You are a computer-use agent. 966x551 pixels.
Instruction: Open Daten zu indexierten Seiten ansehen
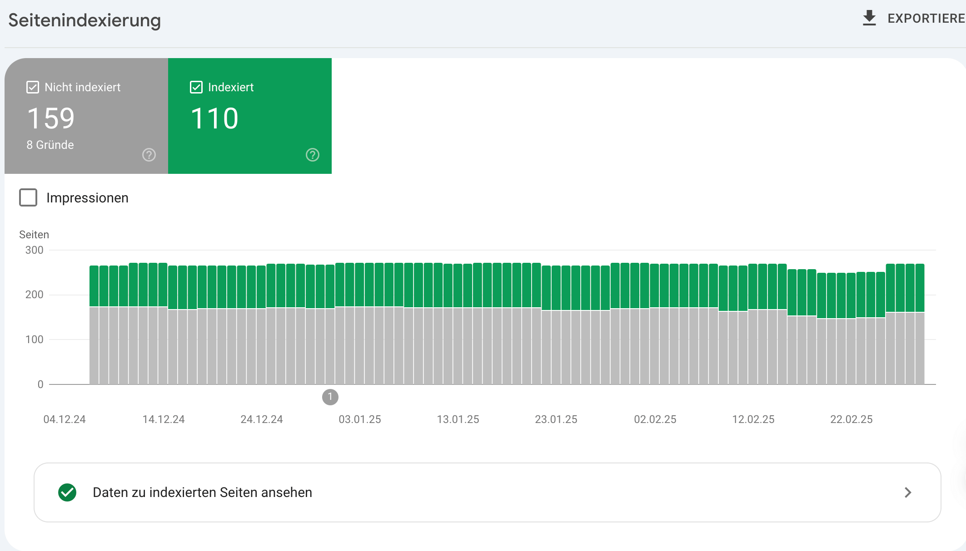[x=487, y=492]
